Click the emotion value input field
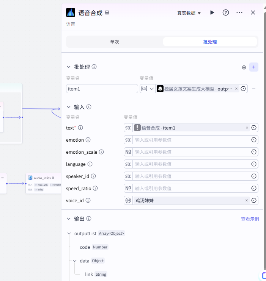The image size is (266, 281). [x=191, y=140]
